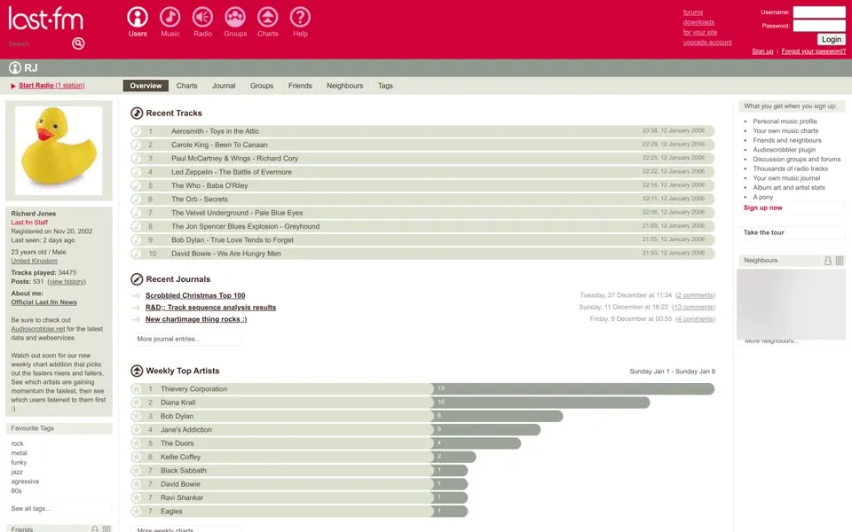Open Official Last.fm News link

pos(44,302)
